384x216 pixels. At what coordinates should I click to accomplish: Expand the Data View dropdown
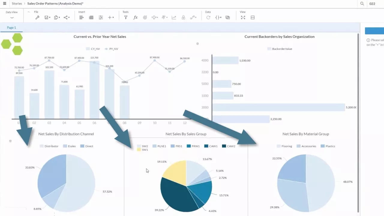click(12, 18)
